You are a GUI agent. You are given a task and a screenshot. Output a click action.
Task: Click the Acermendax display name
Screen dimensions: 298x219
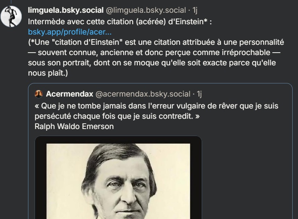click(x=70, y=94)
